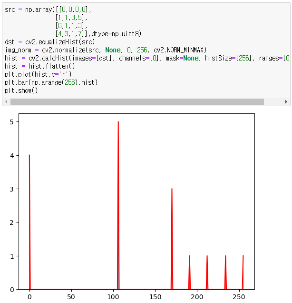The height and width of the screenshot is (303, 292).
Task: Click the 'img_norm = cv2.normalize' code line
Action: (106, 50)
